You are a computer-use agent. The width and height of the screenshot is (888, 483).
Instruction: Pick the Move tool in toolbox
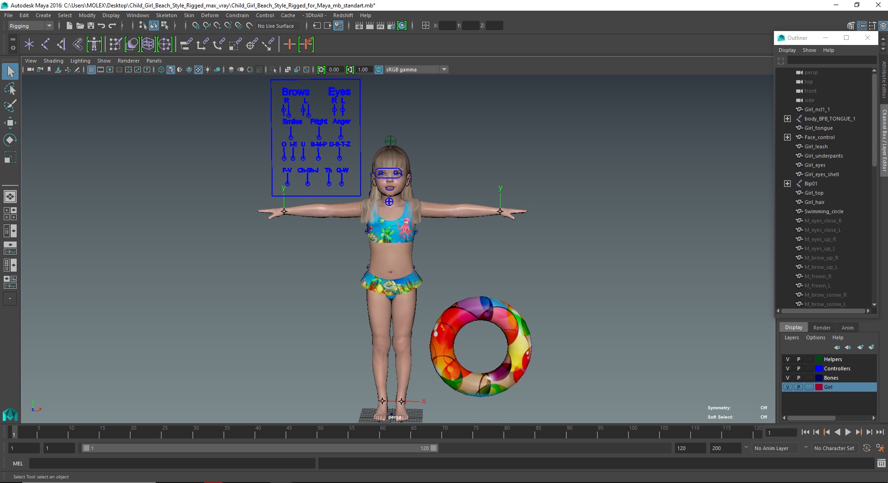[10, 123]
